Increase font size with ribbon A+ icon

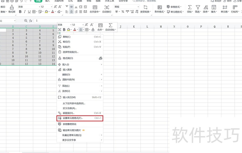55,7
